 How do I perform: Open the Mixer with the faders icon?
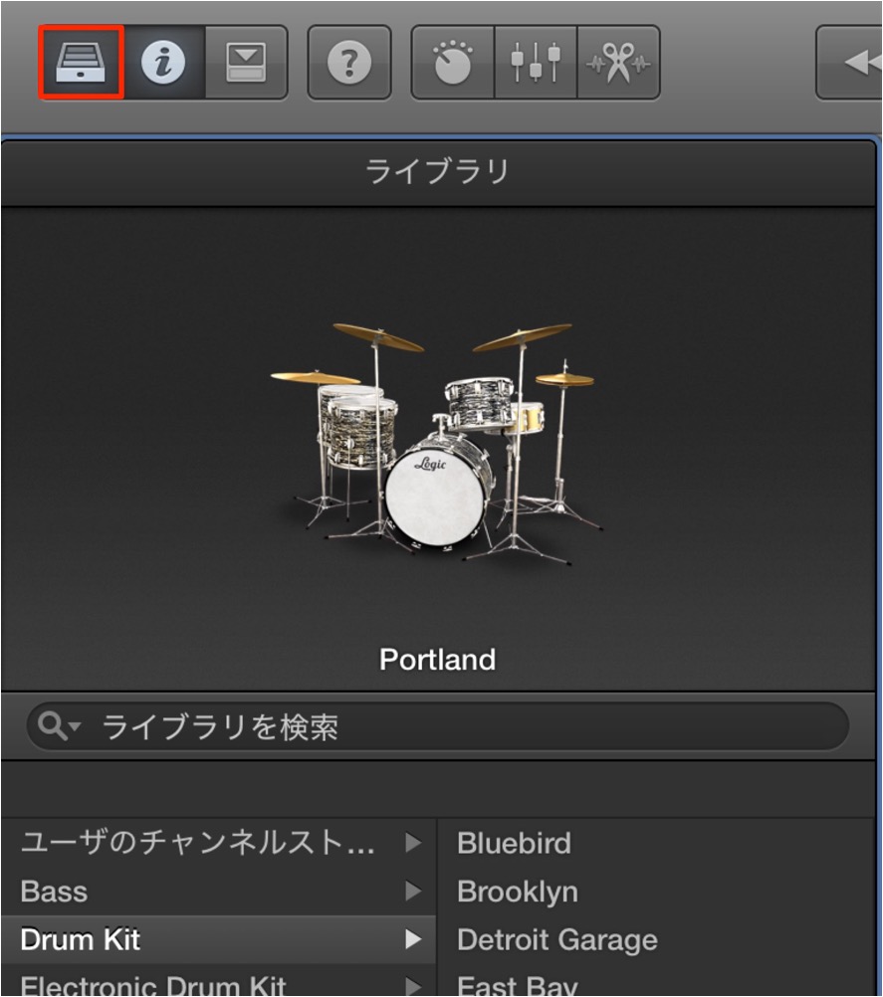point(536,63)
